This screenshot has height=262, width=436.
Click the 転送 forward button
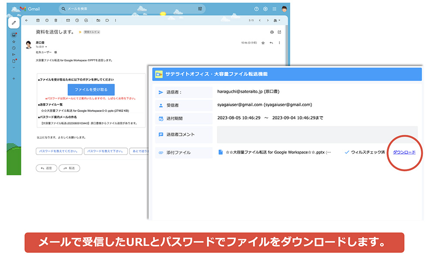coord(69,168)
